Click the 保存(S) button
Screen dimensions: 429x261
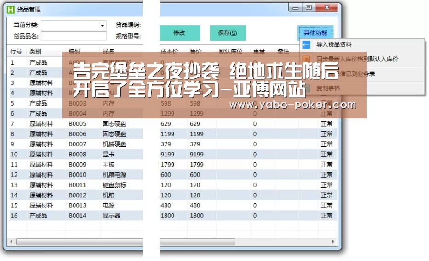[228, 33]
